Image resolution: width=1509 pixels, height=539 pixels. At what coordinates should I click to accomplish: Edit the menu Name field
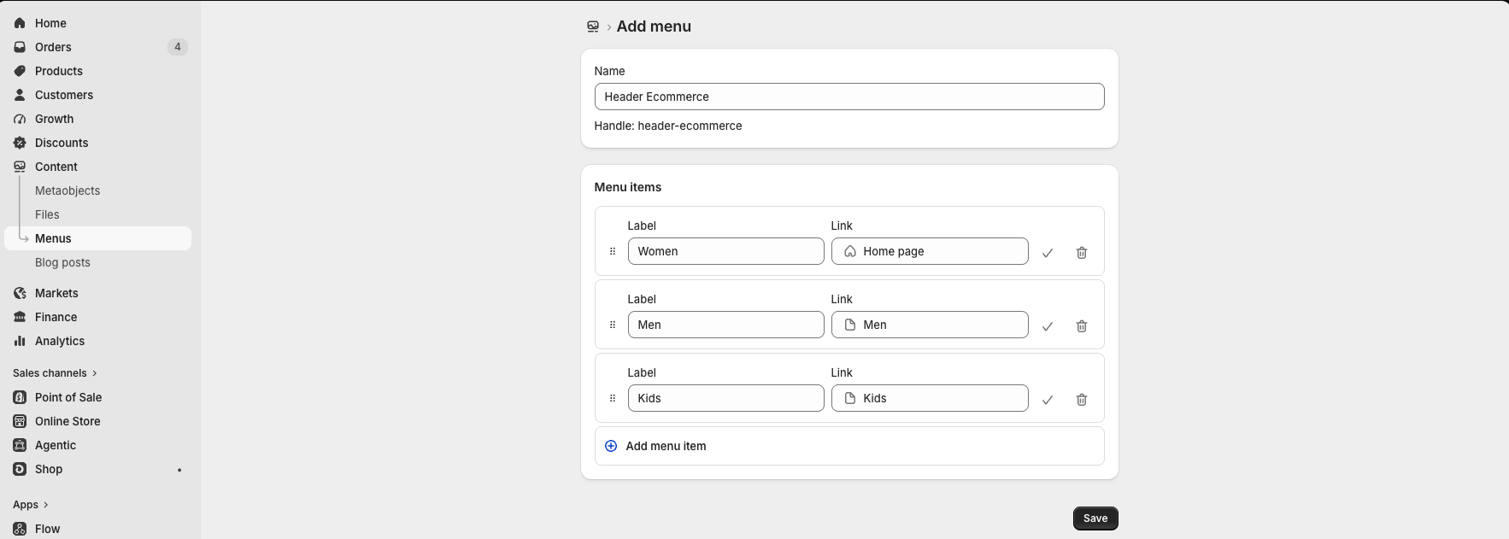click(849, 97)
